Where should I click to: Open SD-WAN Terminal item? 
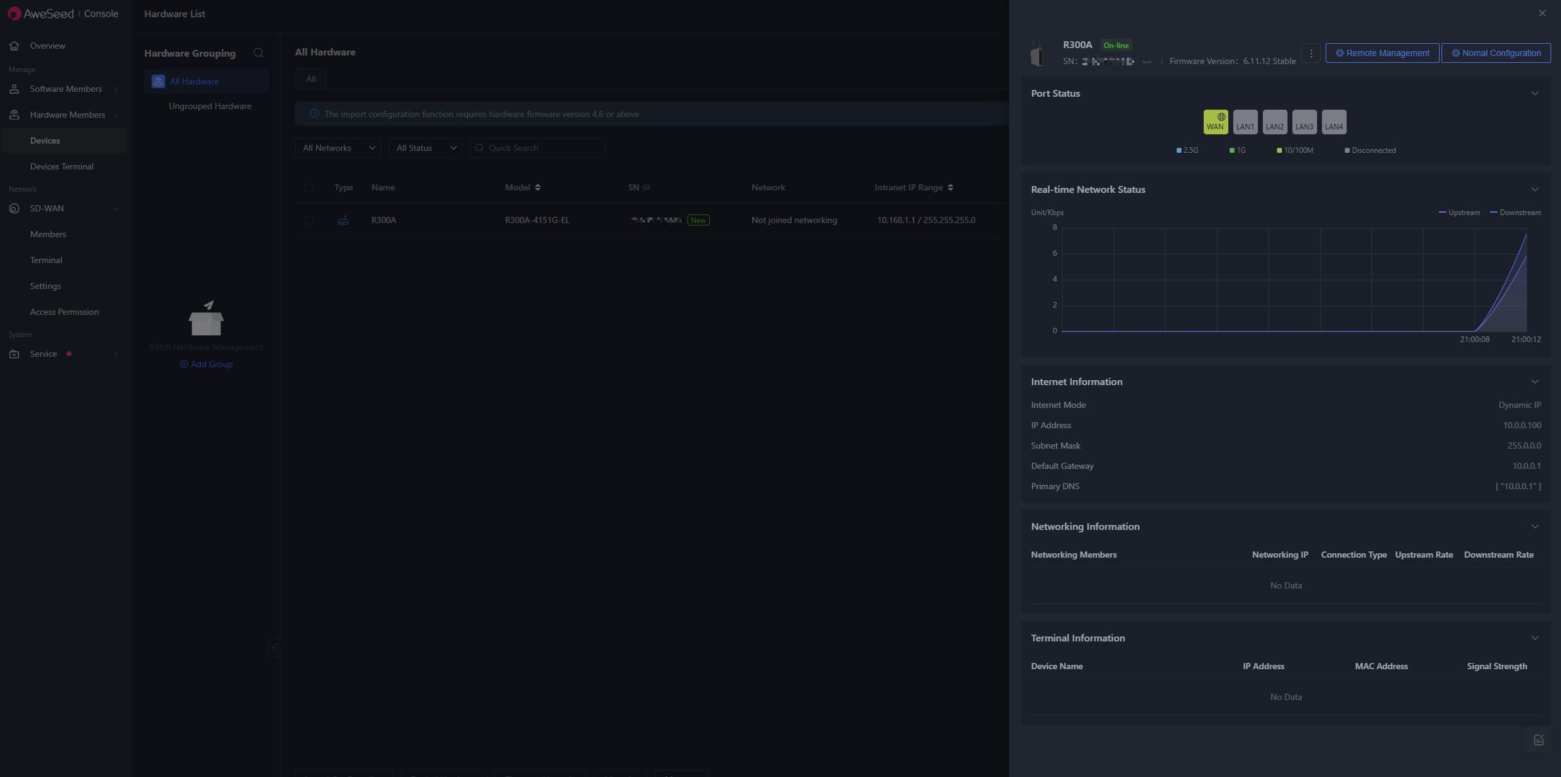(46, 260)
